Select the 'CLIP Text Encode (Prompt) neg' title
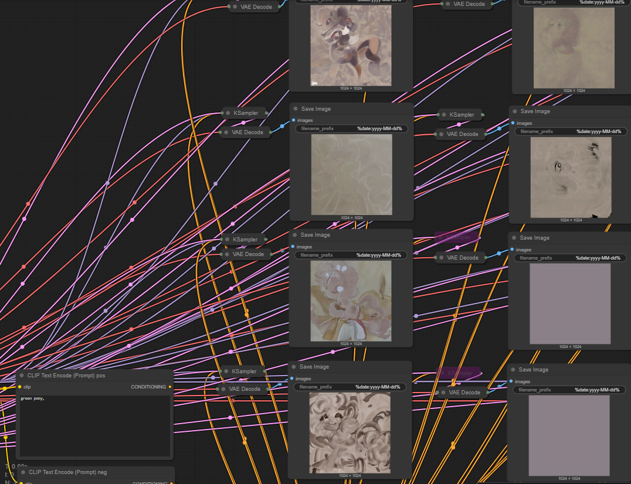Viewport: 631px width, 484px height. (x=67, y=472)
